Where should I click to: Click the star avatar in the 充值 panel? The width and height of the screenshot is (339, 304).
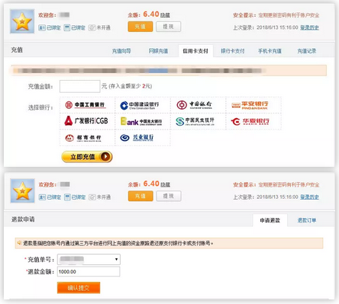click(22, 21)
